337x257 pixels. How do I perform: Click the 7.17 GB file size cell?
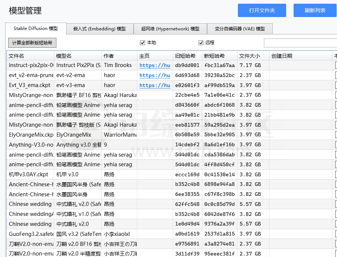click(253, 65)
